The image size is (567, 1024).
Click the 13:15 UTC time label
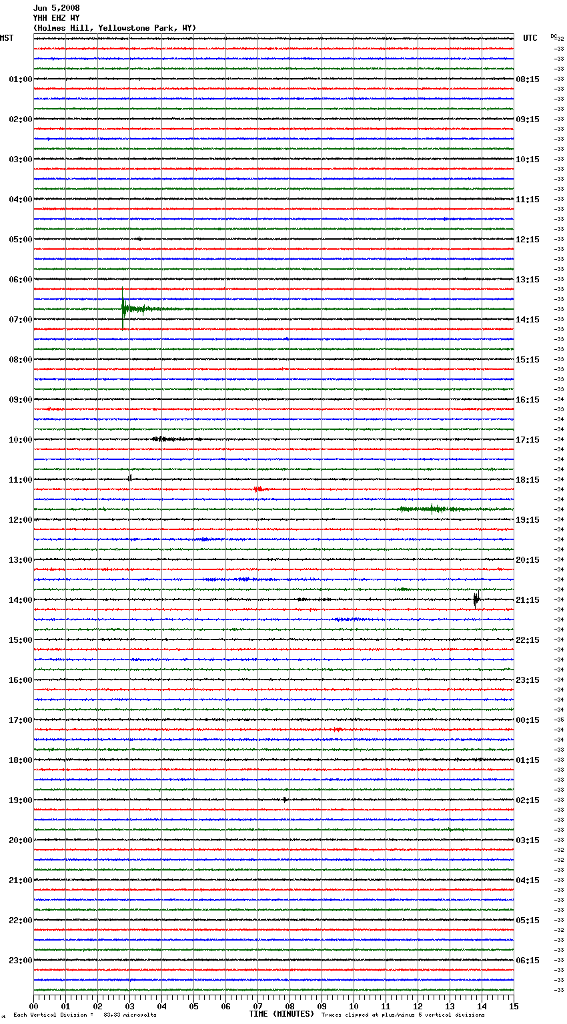coord(528,280)
